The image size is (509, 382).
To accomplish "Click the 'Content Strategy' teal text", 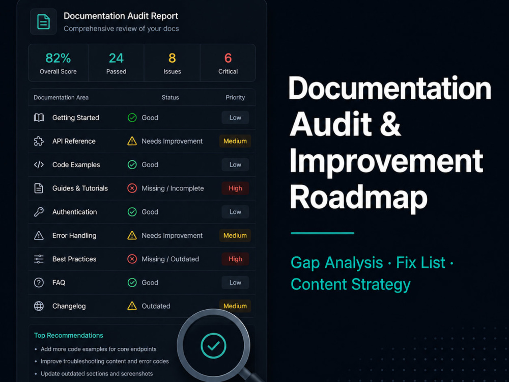I will pos(351,285).
